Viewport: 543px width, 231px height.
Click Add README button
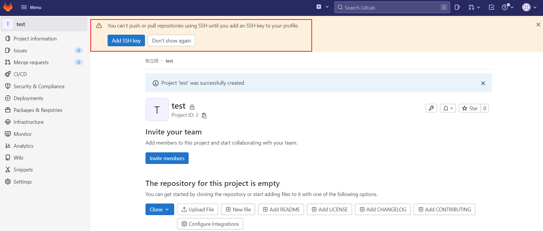click(281, 209)
